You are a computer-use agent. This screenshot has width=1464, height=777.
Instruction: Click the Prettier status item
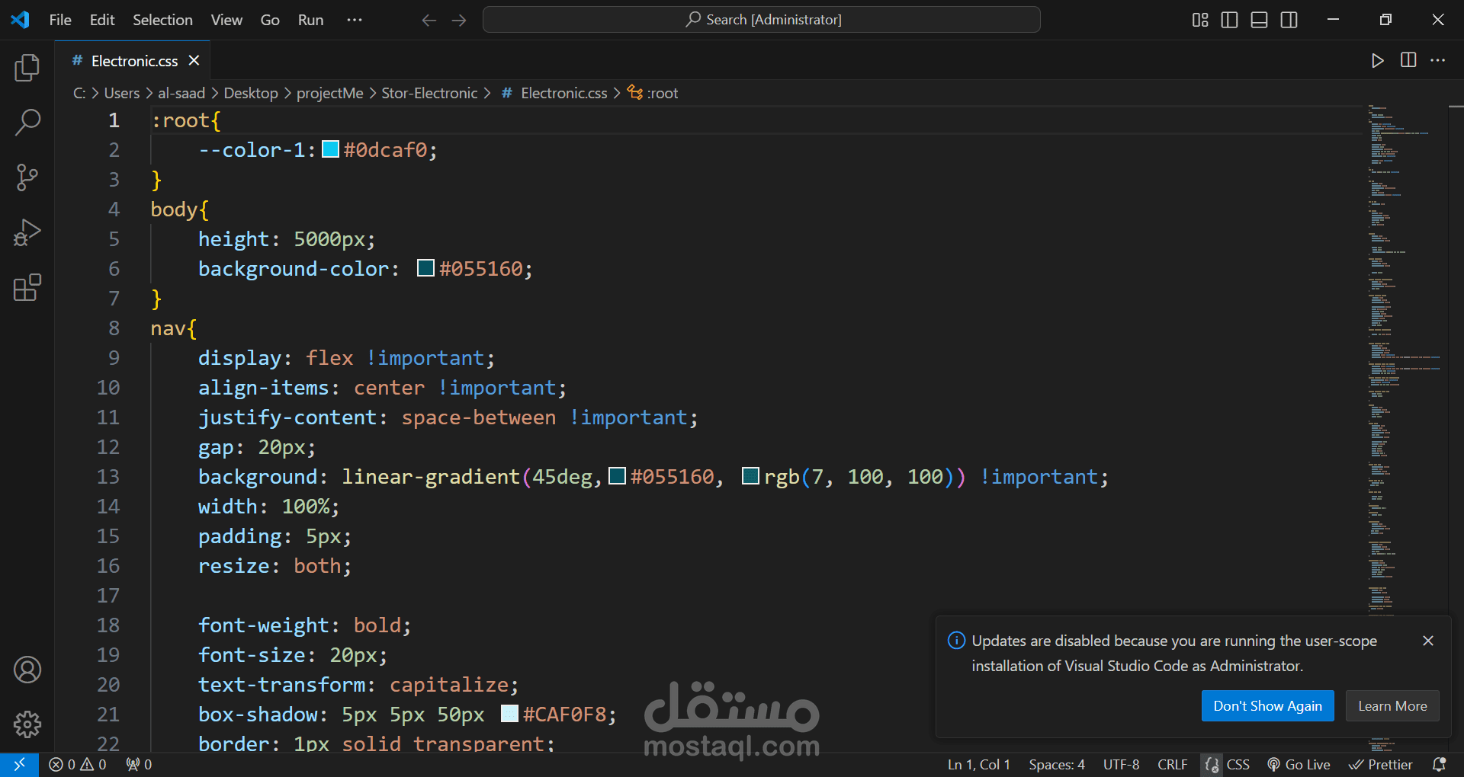tap(1381, 764)
